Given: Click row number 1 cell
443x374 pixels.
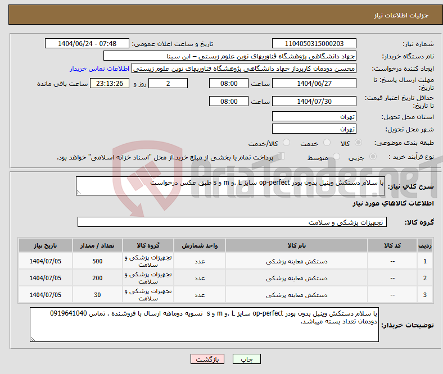Looking at the screenshot, I should (424, 261).
